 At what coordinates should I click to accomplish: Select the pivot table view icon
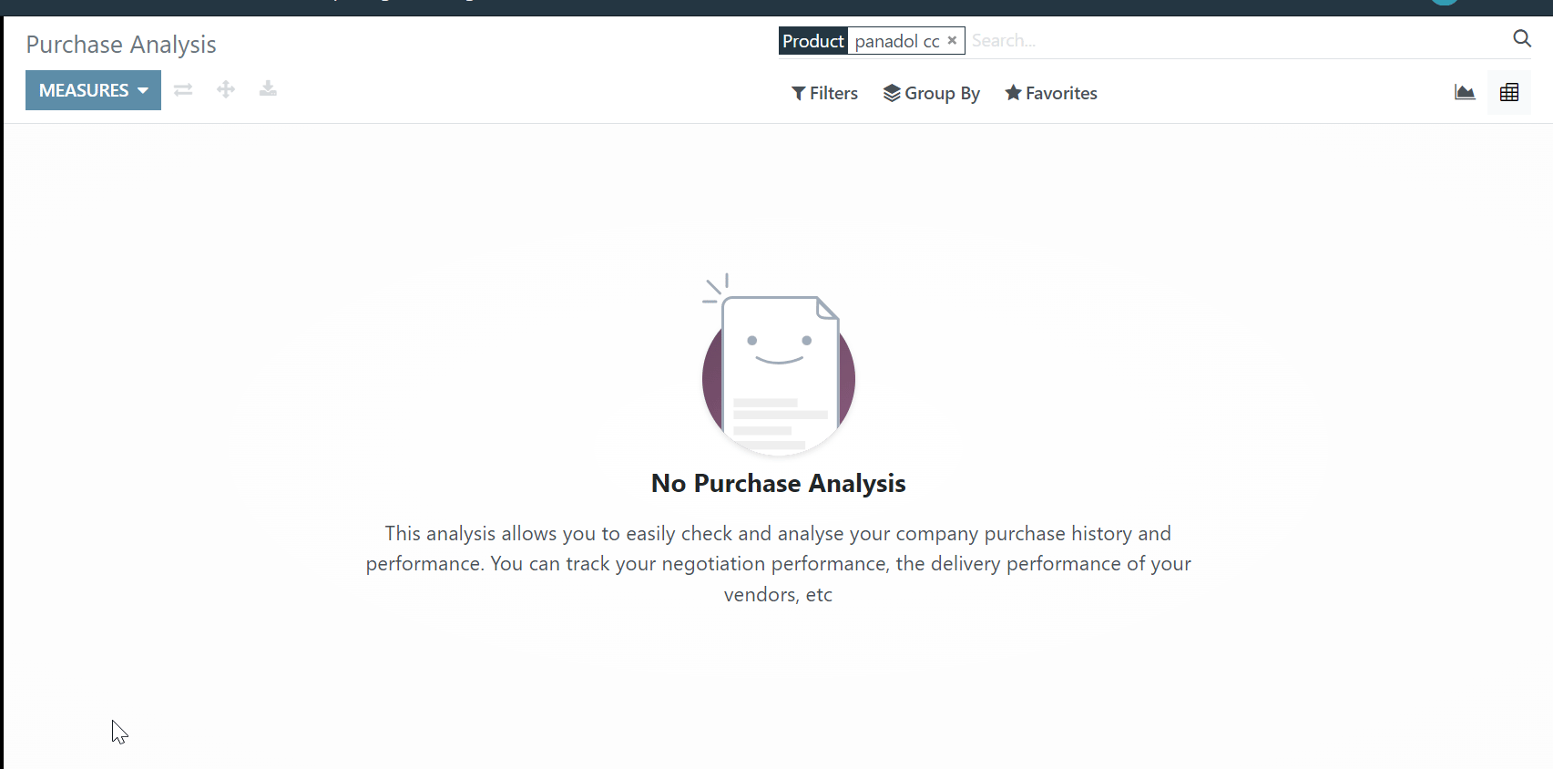[1509, 92]
